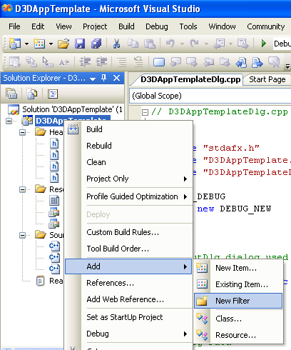This screenshot has width=291, height=350.
Task: Toggle bookmark with the blue rectangle icon
Action: pos(159,62)
